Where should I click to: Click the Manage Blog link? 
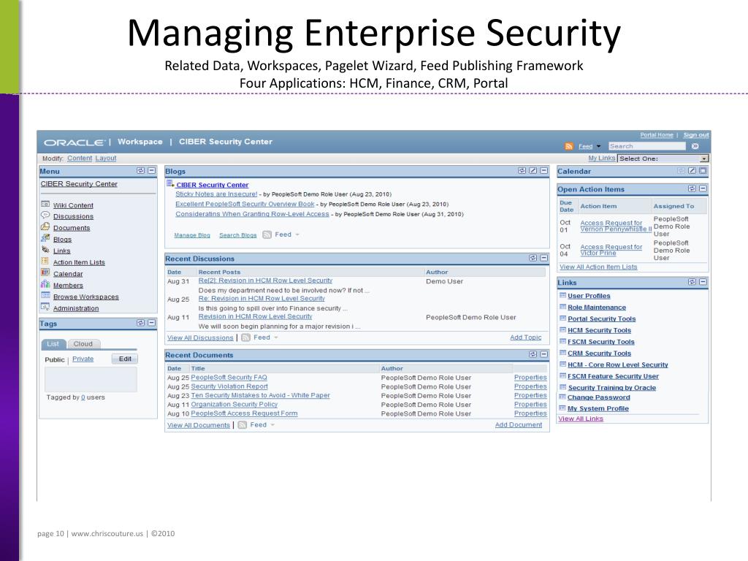[x=192, y=235]
